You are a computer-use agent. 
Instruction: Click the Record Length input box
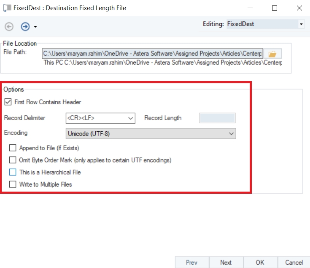tap(217, 118)
